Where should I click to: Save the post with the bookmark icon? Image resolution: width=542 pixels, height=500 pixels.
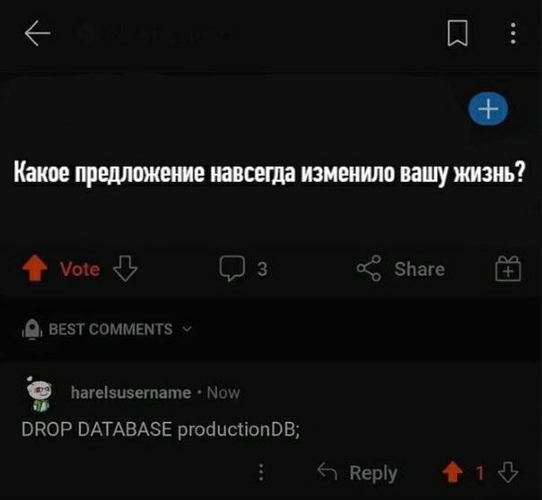458,33
